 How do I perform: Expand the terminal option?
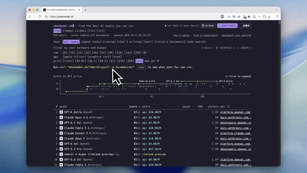(x=225, y=48)
